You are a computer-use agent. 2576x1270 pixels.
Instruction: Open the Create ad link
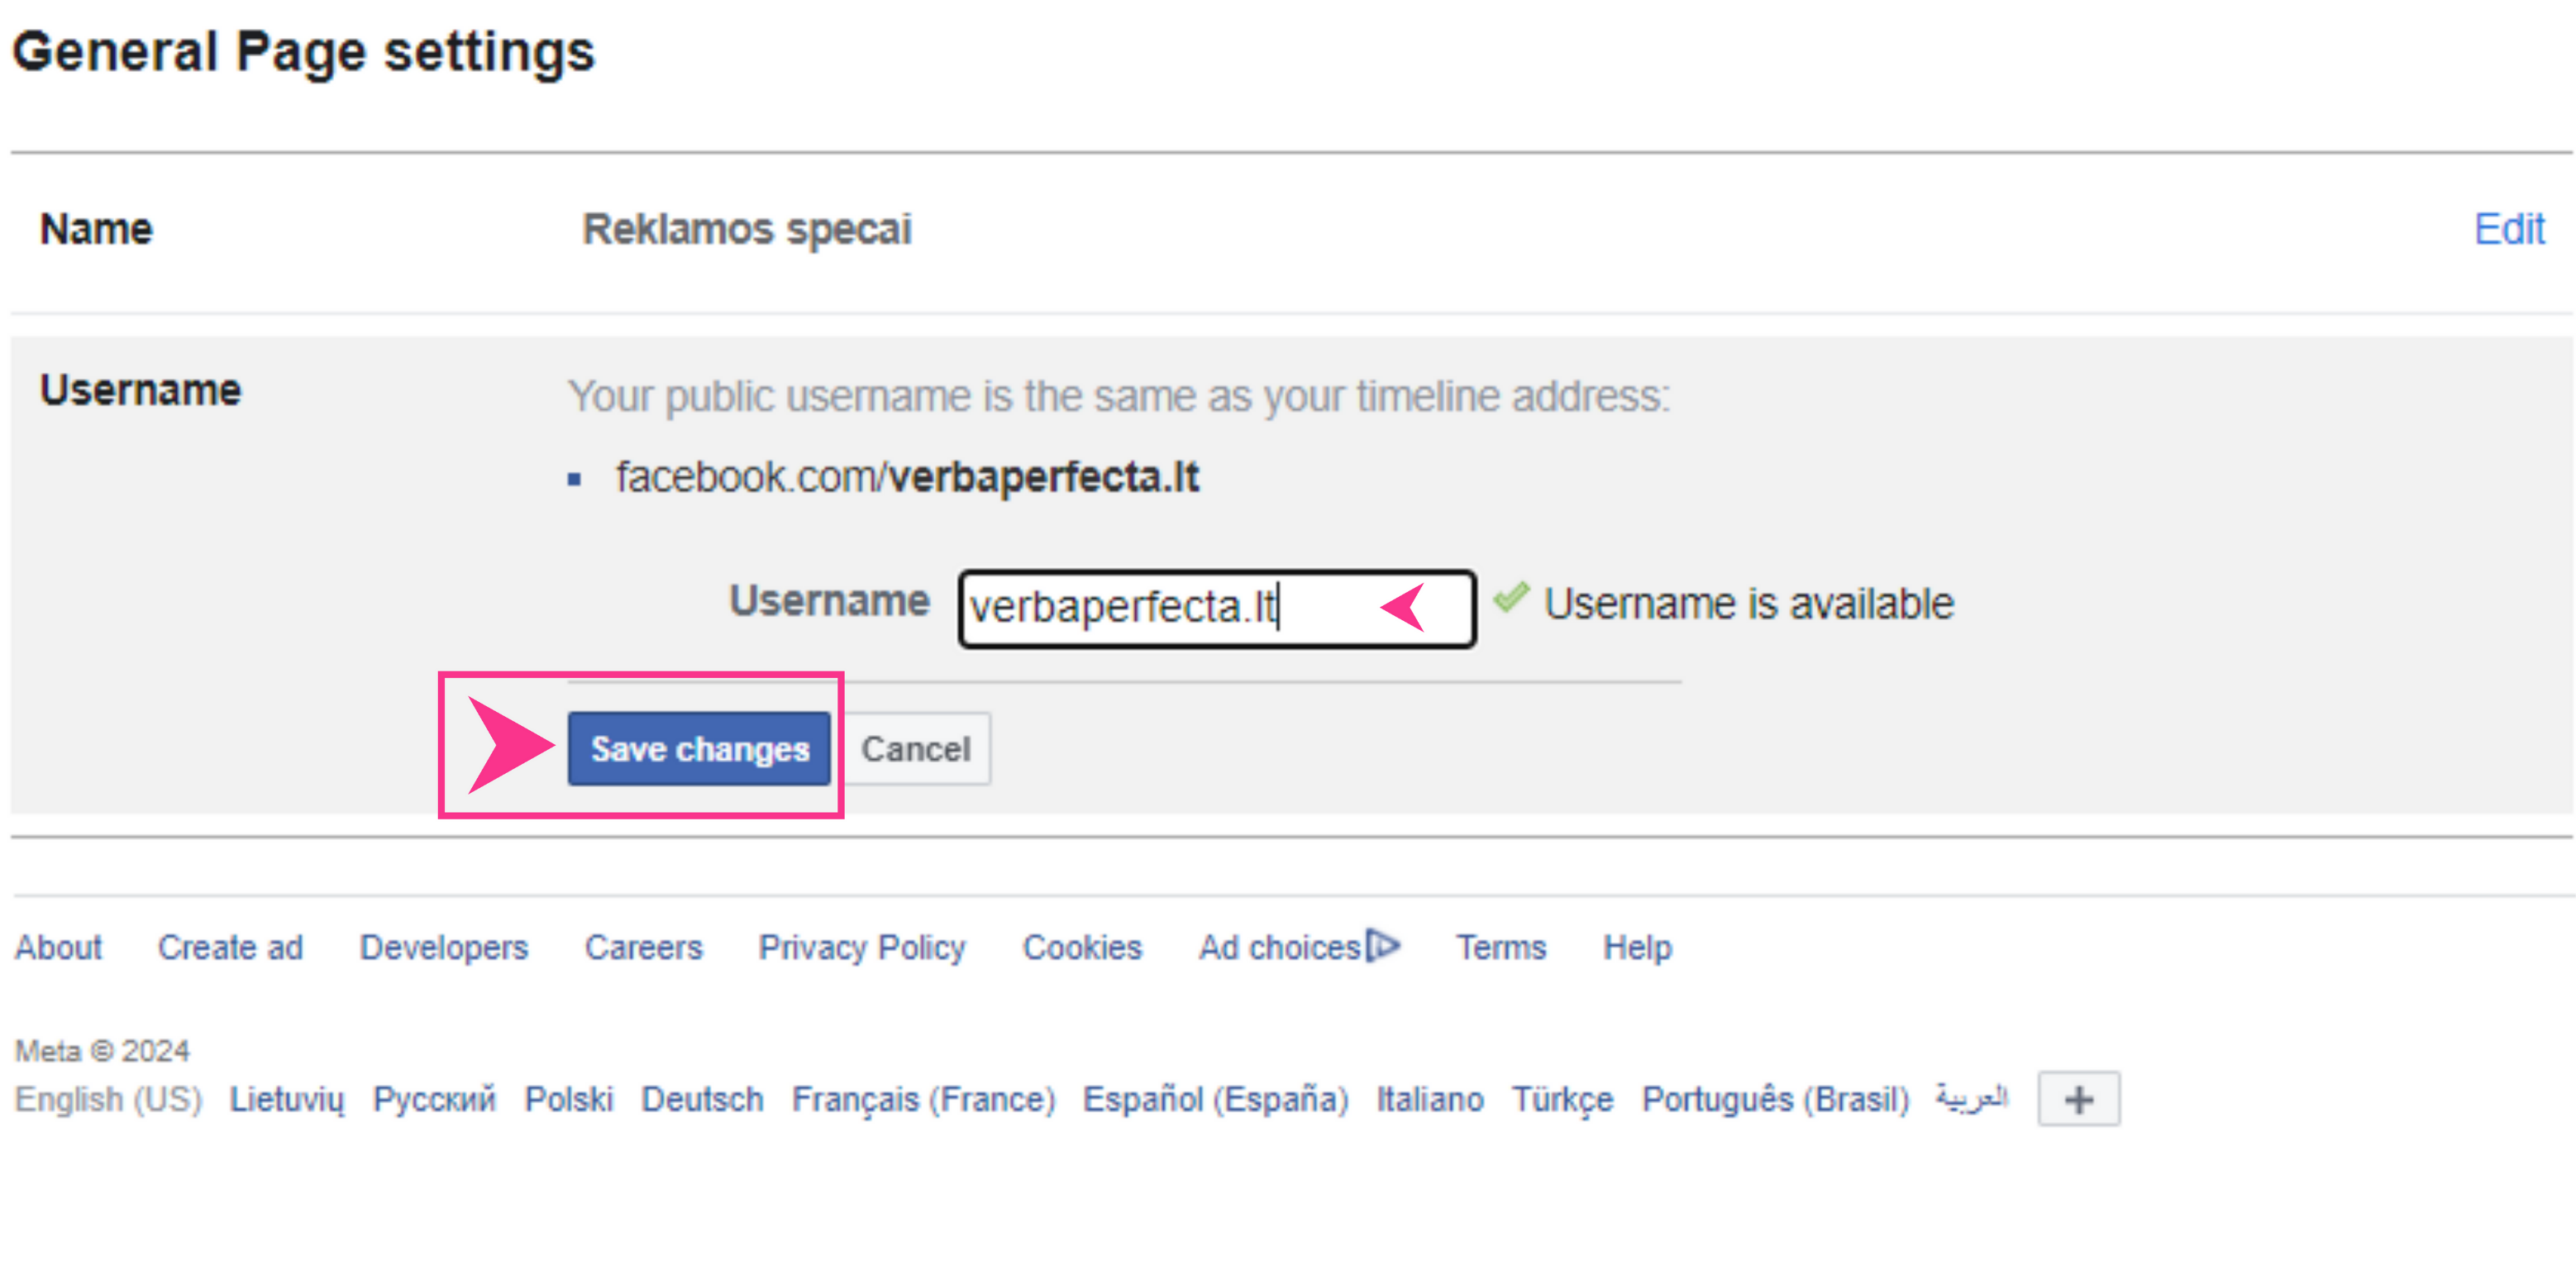pos(230,947)
